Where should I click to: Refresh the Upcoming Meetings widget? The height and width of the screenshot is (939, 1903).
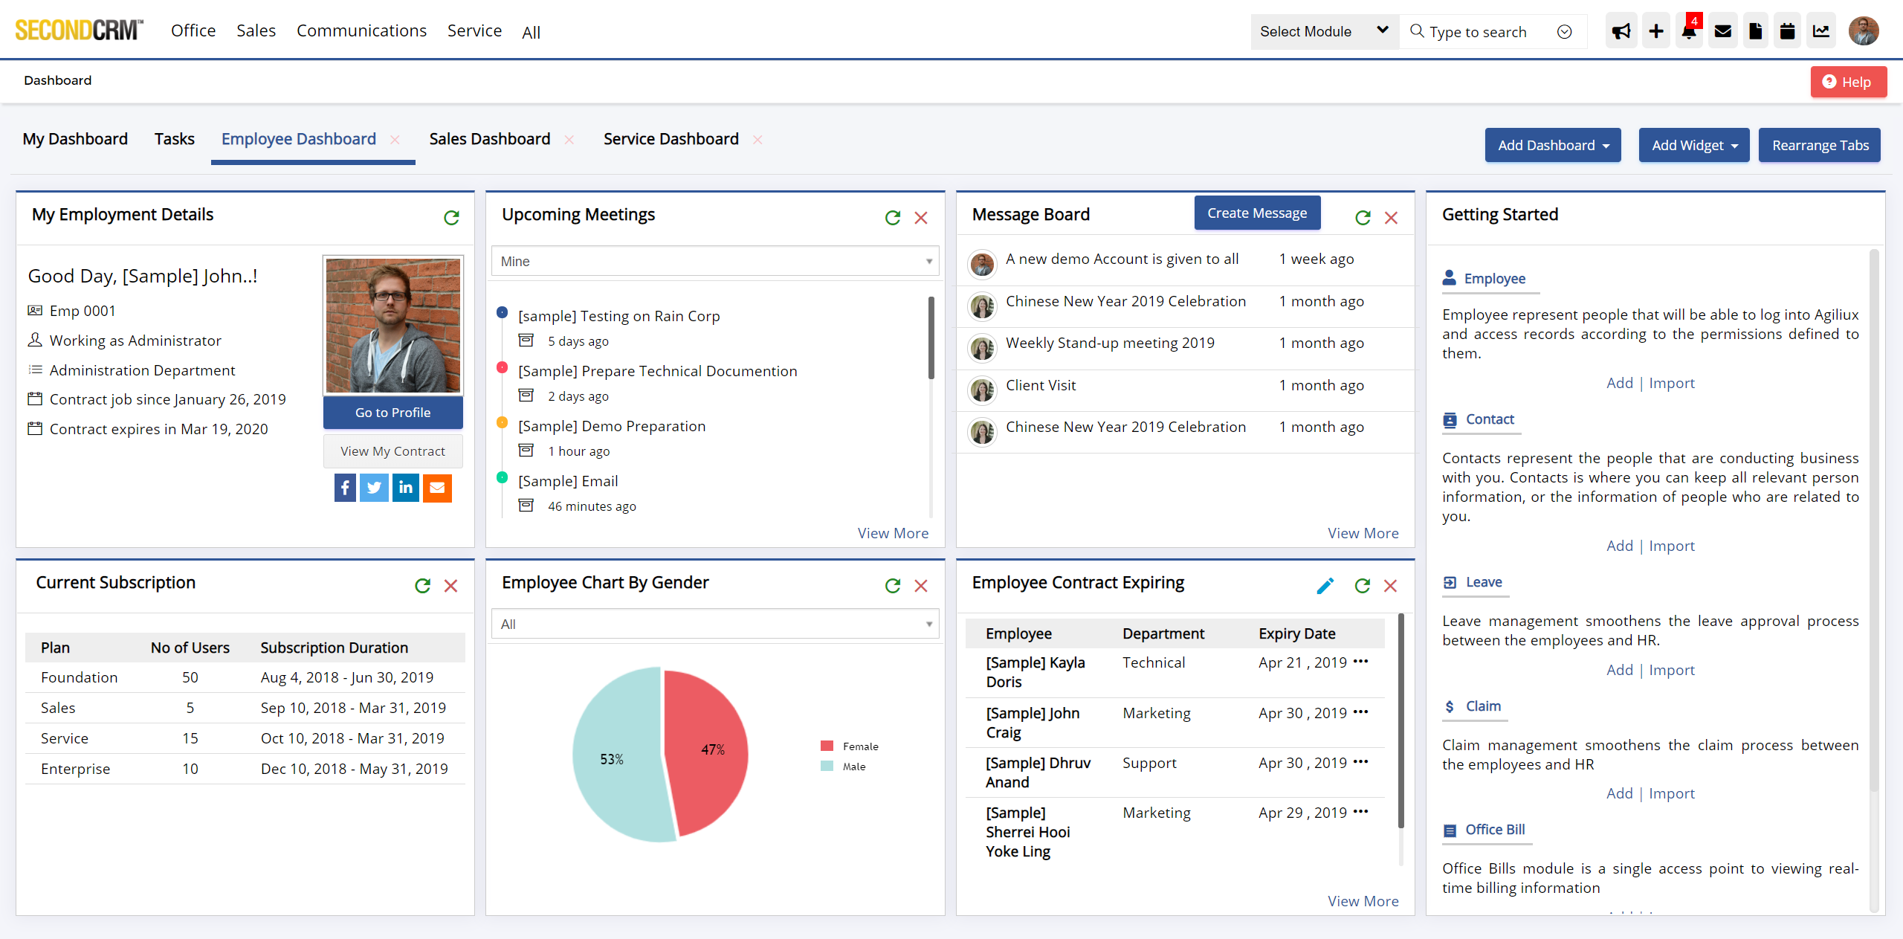[892, 218]
